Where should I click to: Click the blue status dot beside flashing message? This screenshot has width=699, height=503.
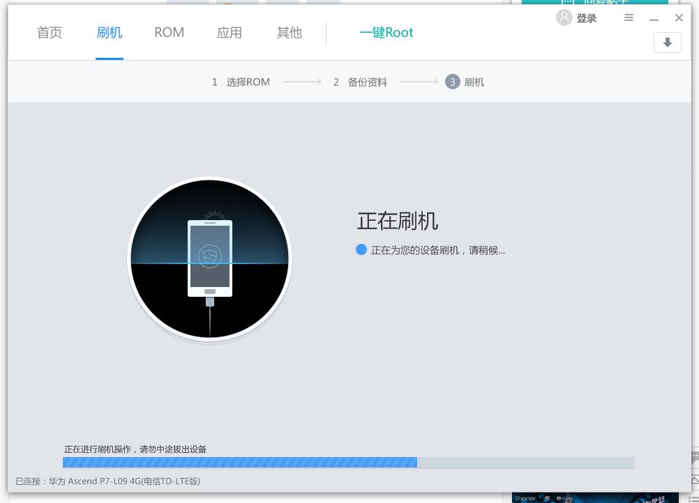point(361,249)
